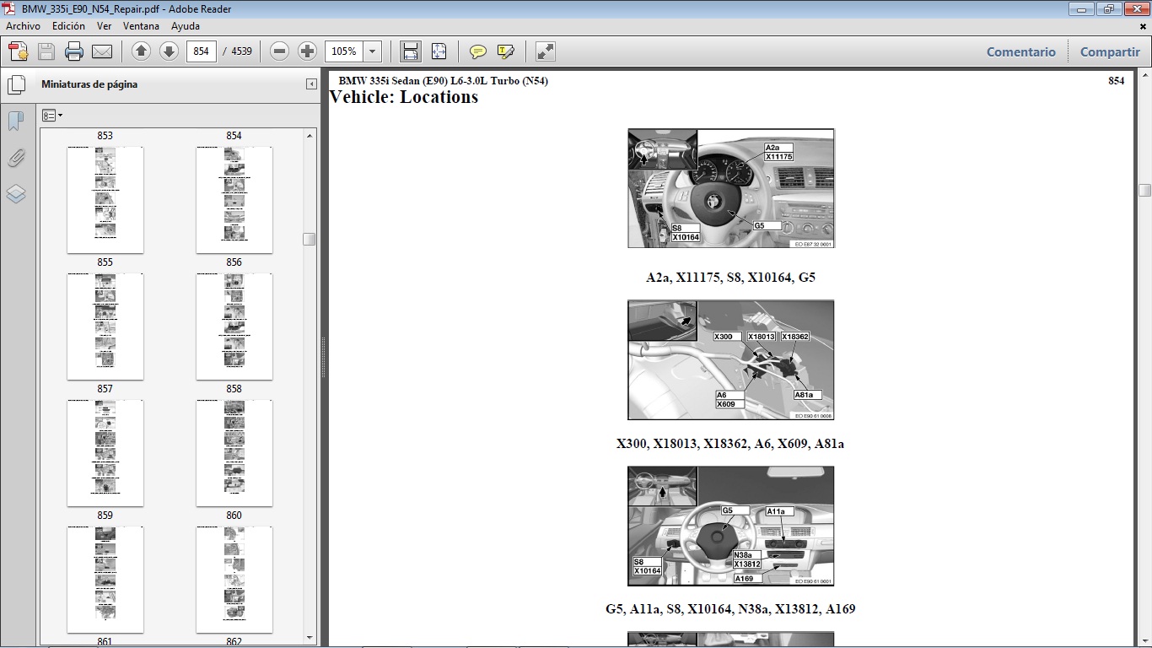The image size is (1152, 648).
Task: Click the total pages 4539 label
Action: (x=241, y=51)
